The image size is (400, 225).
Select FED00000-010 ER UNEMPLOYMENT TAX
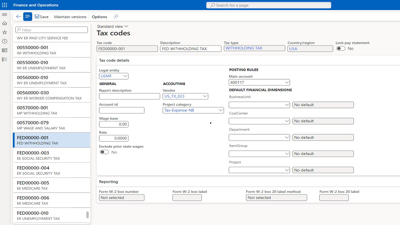click(52, 216)
